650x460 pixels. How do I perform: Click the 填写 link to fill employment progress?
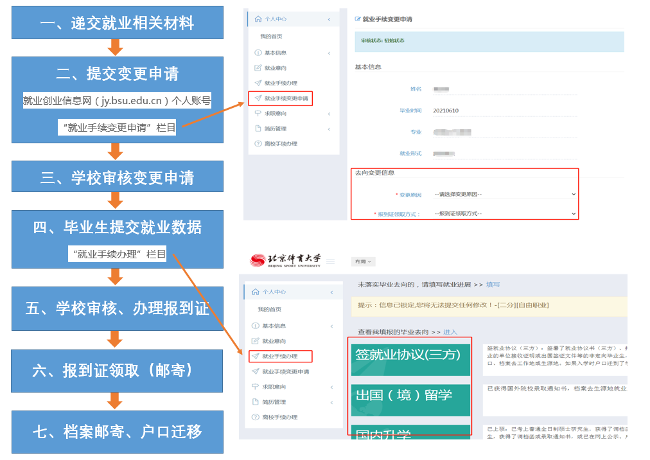click(493, 284)
